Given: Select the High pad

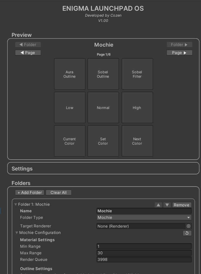Looking at the screenshot, I should point(137,108).
